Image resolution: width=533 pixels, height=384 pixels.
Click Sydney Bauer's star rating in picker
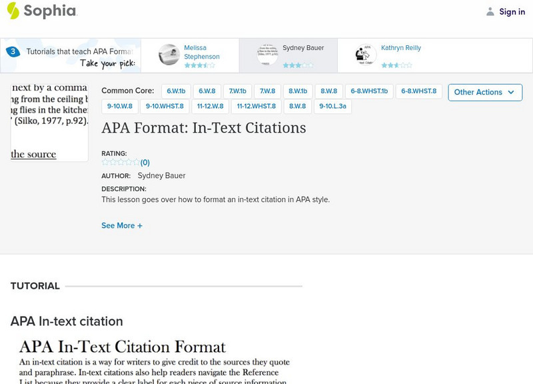click(x=298, y=65)
